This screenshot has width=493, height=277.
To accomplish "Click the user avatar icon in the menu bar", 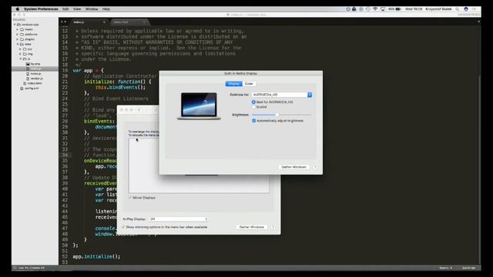I will click(466, 9).
